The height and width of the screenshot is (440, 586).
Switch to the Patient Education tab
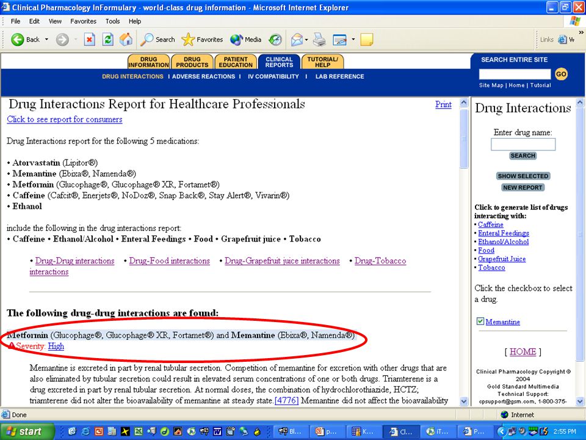pyautogui.click(x=236, y=62)
